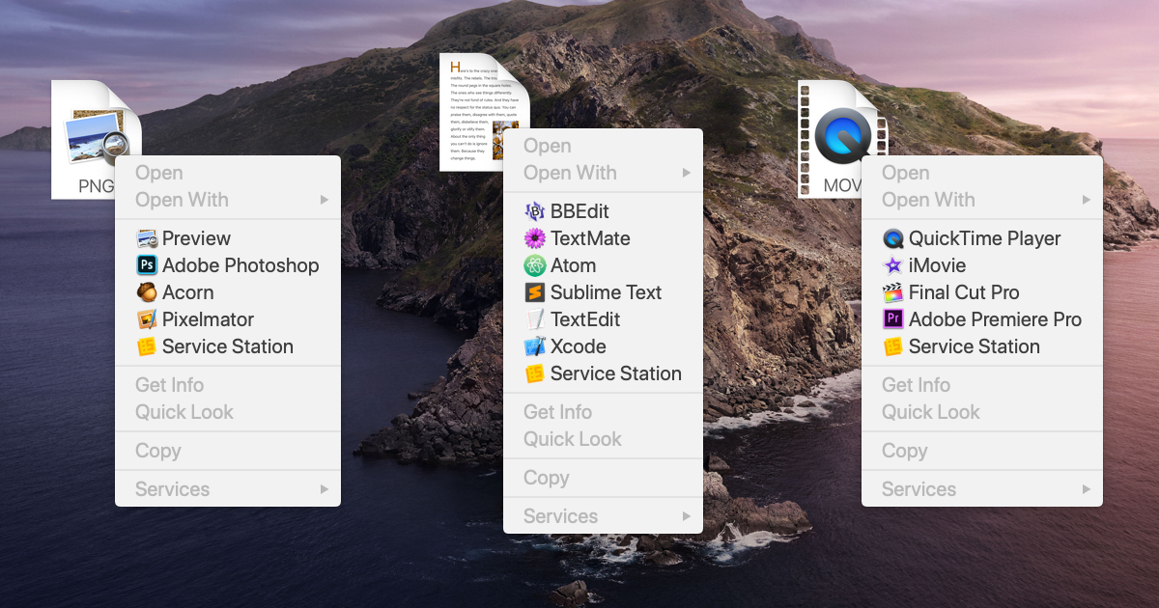Image resolution: width=1159 pixels, height=608 pixels.
Task: Pick the TextMate flower icon
Action: point(535,238)
